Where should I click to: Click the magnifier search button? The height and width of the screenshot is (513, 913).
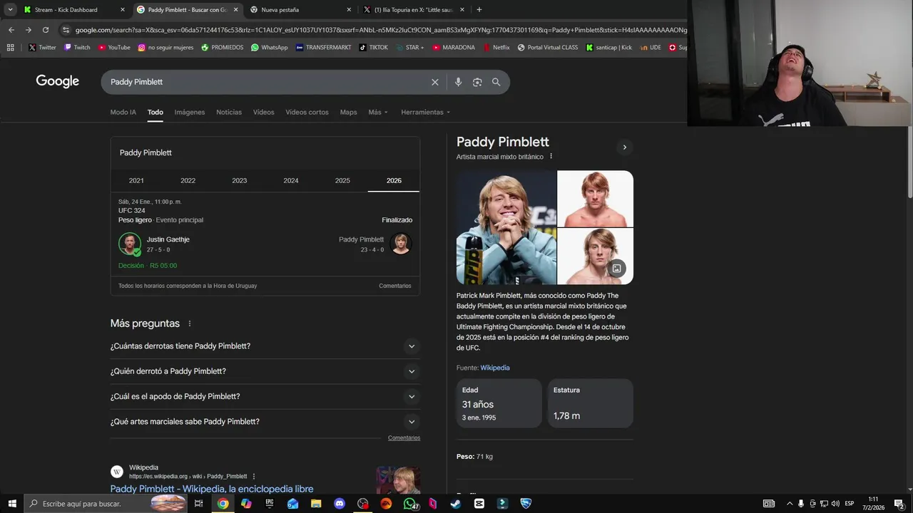click(496, 82)
